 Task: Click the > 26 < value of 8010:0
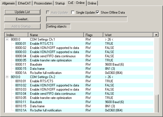[x=109, y=77]
